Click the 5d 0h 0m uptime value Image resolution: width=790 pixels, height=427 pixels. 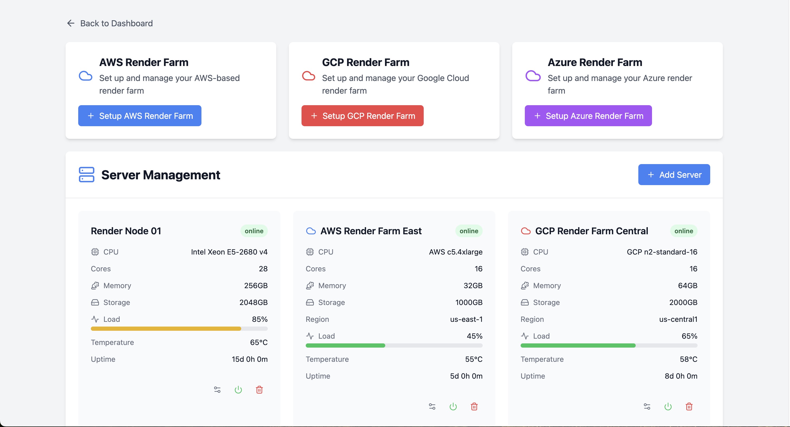pos(466,376)
